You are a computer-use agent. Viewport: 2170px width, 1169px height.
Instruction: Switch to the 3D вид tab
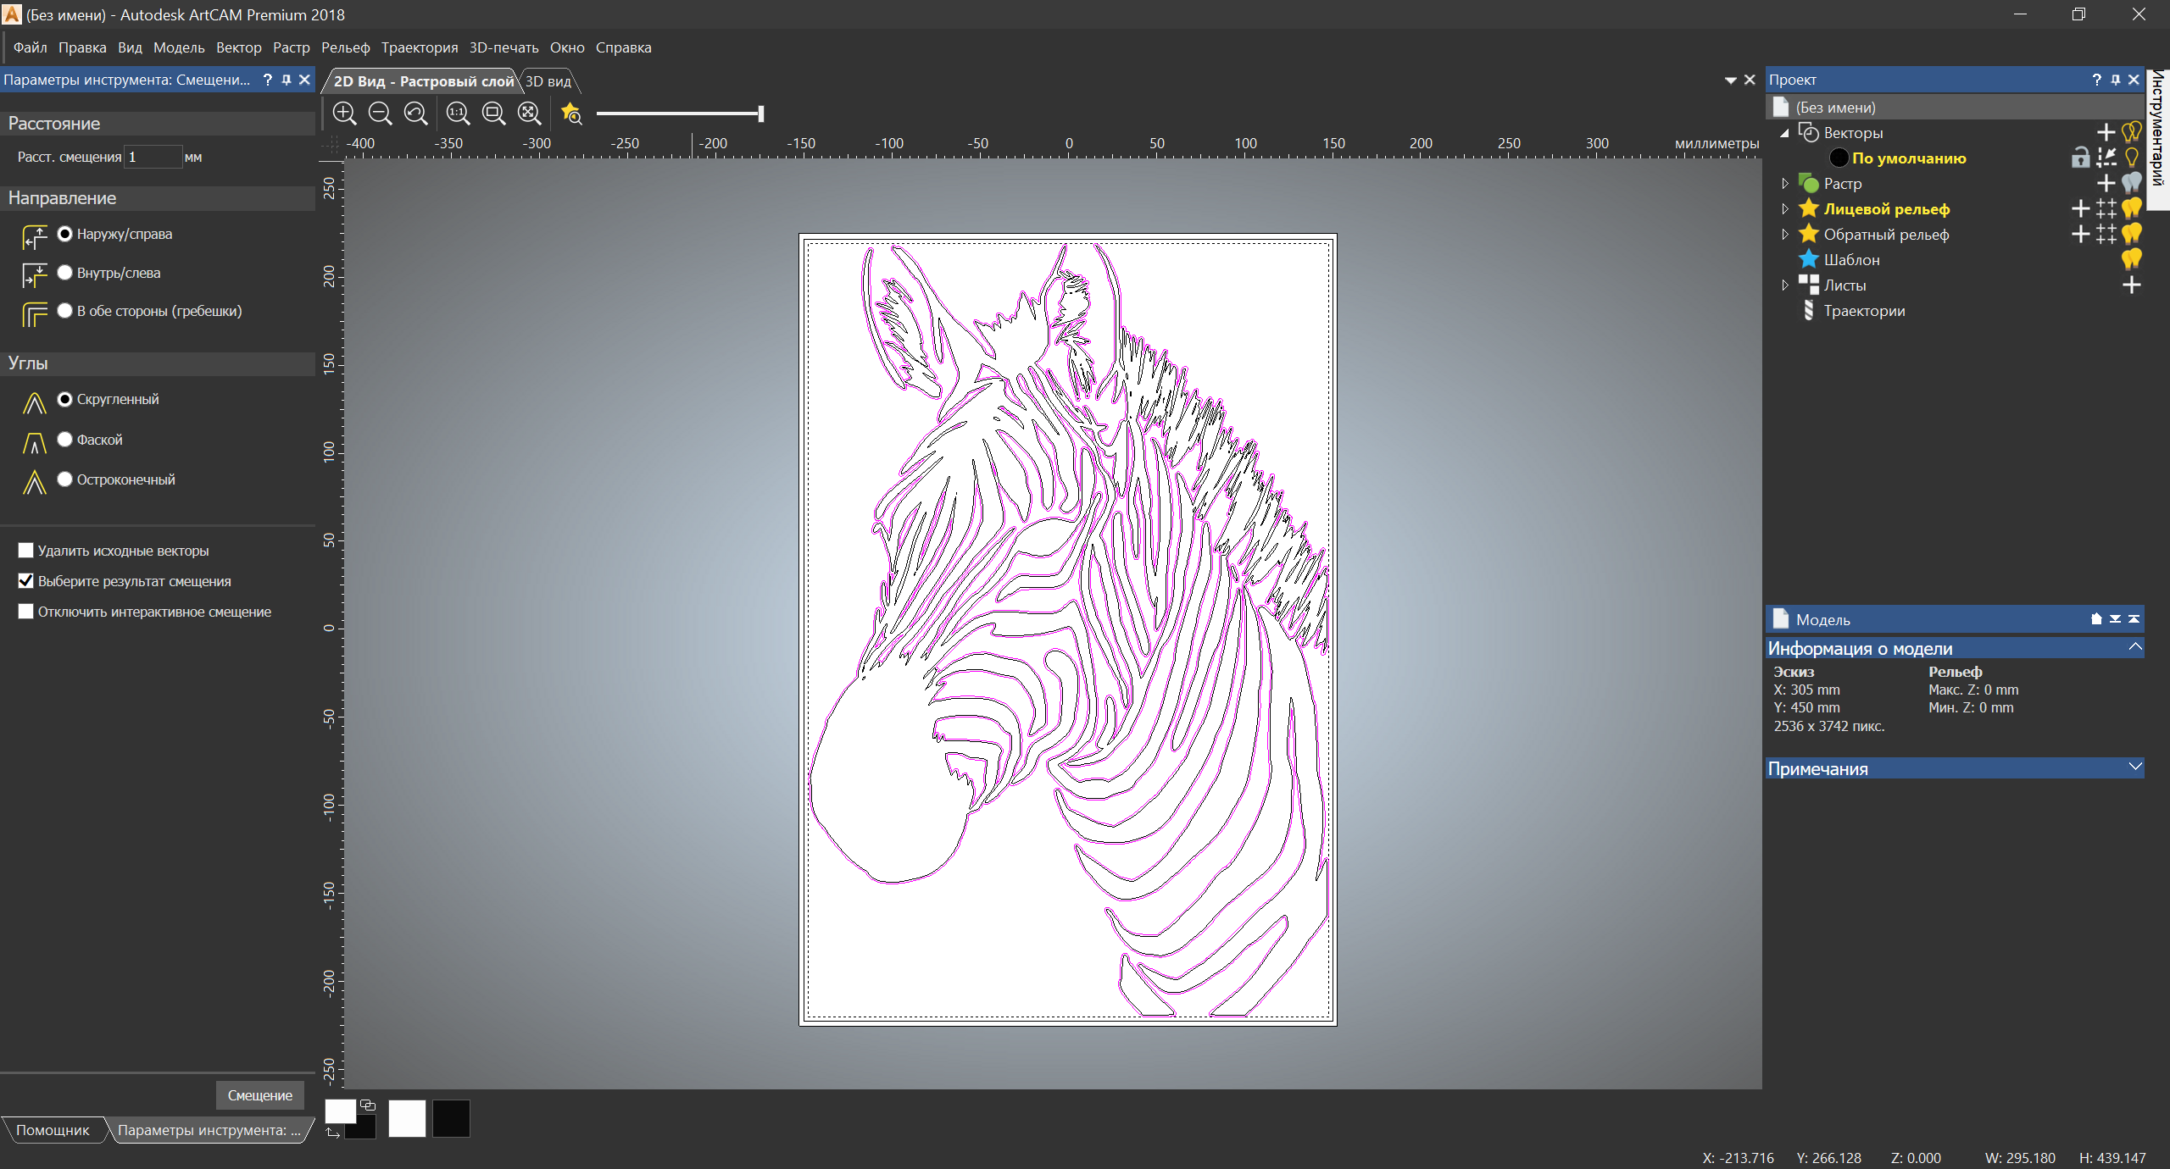(548, 81)
